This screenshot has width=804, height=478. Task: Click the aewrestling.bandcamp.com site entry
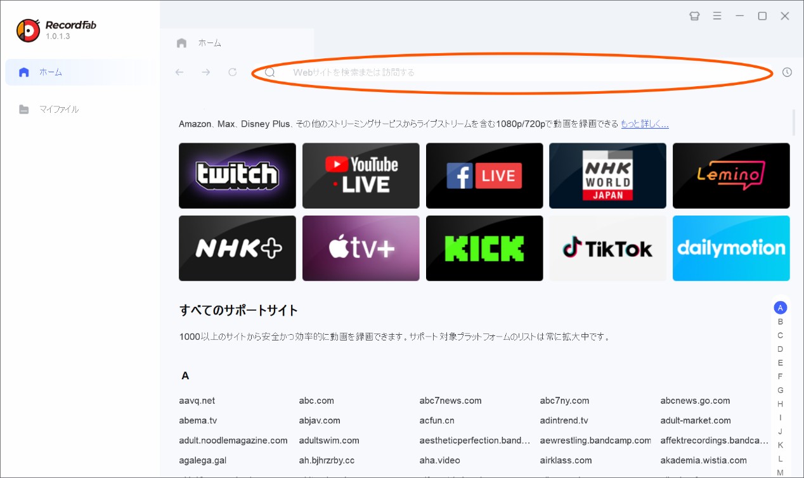pyautogui.click(x=595, y=440)
